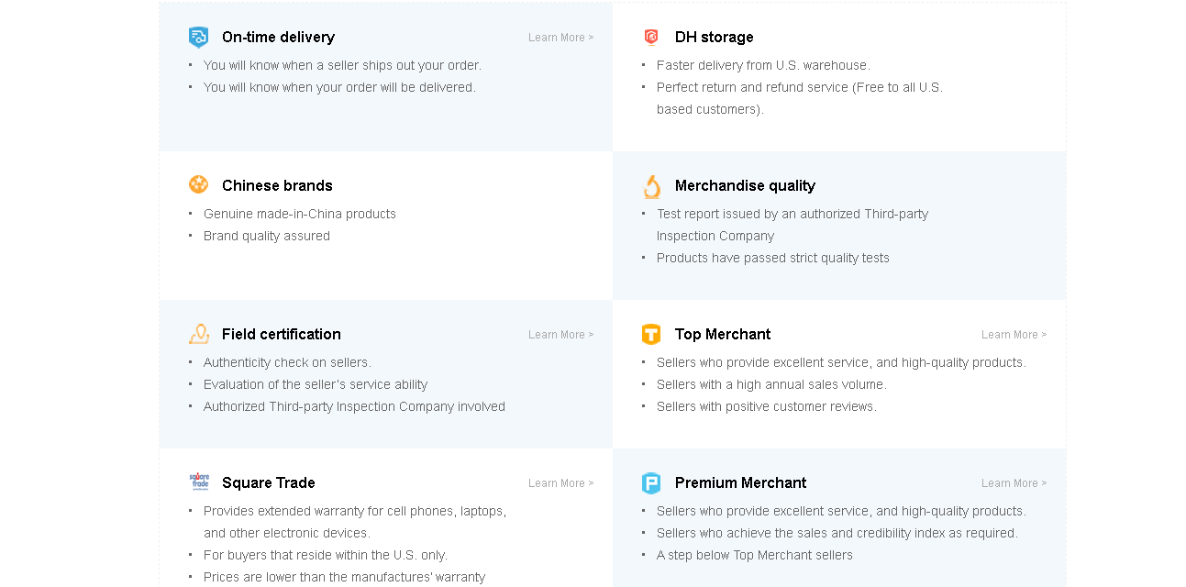Viewport: 1186px width, 587px height.
Task: Select the On-time delivery heading
Action: (x=278, y=38)
